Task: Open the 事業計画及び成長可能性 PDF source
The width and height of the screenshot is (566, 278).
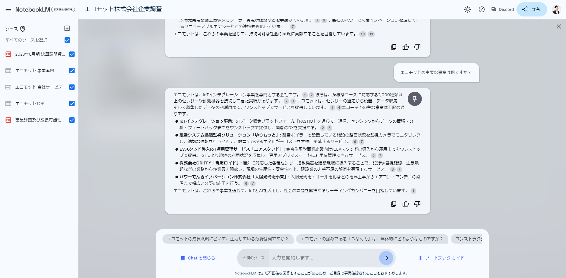Action: pyautogui.click(x=40, y=120)
